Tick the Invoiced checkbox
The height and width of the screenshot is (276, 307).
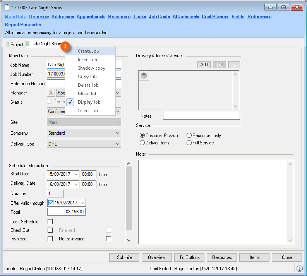[x=50, y=239]
